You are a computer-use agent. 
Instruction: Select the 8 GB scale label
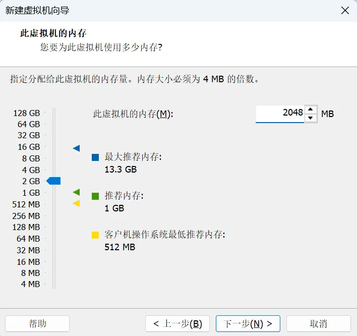pos(31,158)
